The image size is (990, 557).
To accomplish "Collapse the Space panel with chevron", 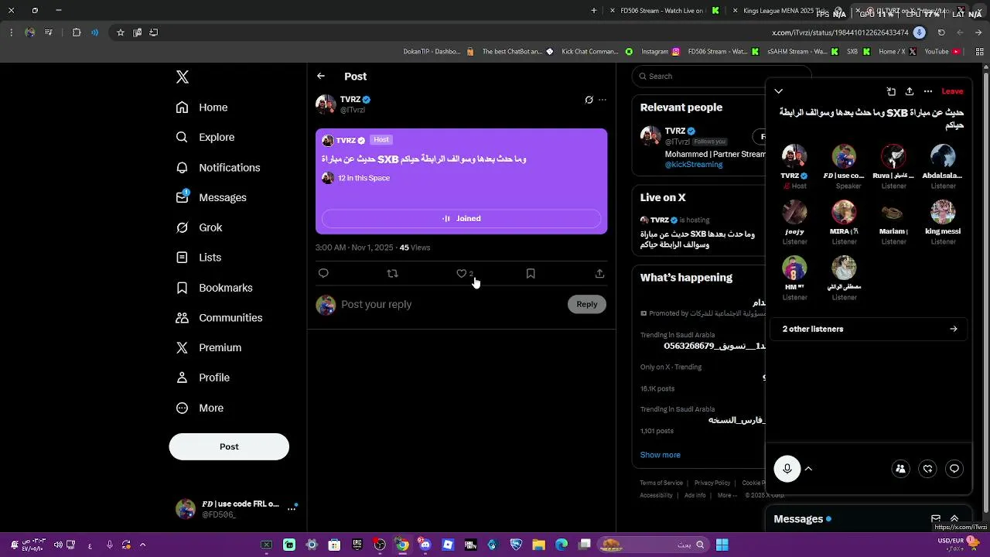I will pos(779,91).
